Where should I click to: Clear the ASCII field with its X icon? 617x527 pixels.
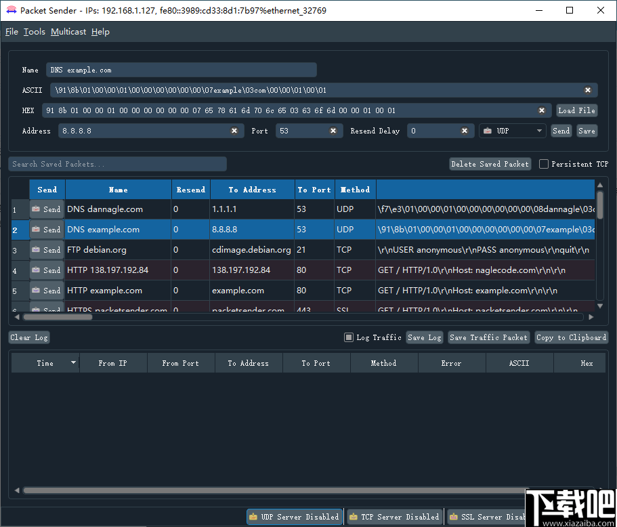point(588,89)
